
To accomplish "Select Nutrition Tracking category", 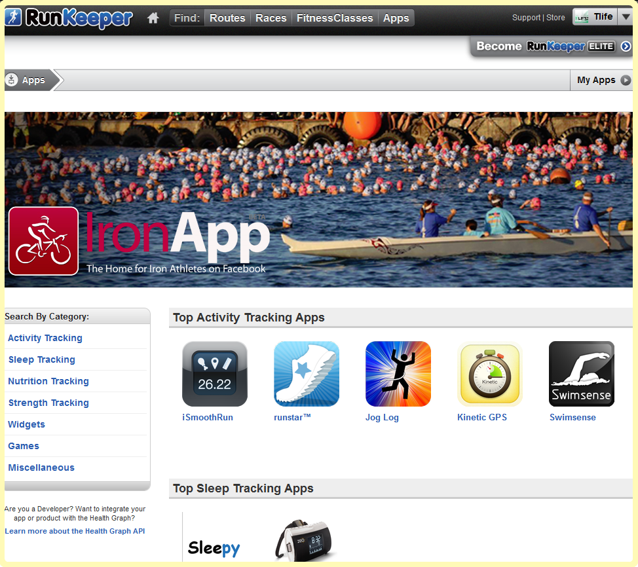I will click(48, 381).
